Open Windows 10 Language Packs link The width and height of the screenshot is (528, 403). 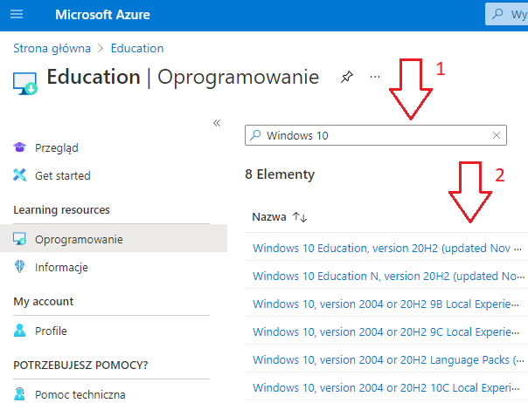coord(383,359)
